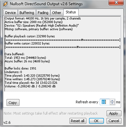Click the Winamp lightning icon in title bar

pyautogui.click(x=5, y=4)
